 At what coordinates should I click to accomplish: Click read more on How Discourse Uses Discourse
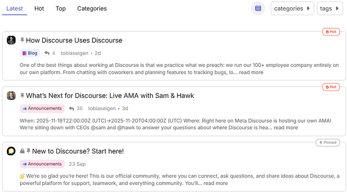[x=251, y=72]
